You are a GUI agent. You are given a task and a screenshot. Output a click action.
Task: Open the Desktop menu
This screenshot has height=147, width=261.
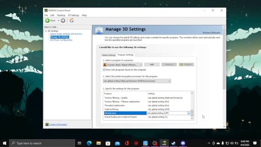click(61, 15)
